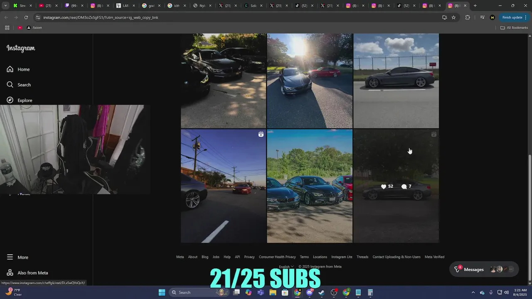Open Calculator from the taskbar
Viewport: 532px width, 299px height.
coord(370,292)
